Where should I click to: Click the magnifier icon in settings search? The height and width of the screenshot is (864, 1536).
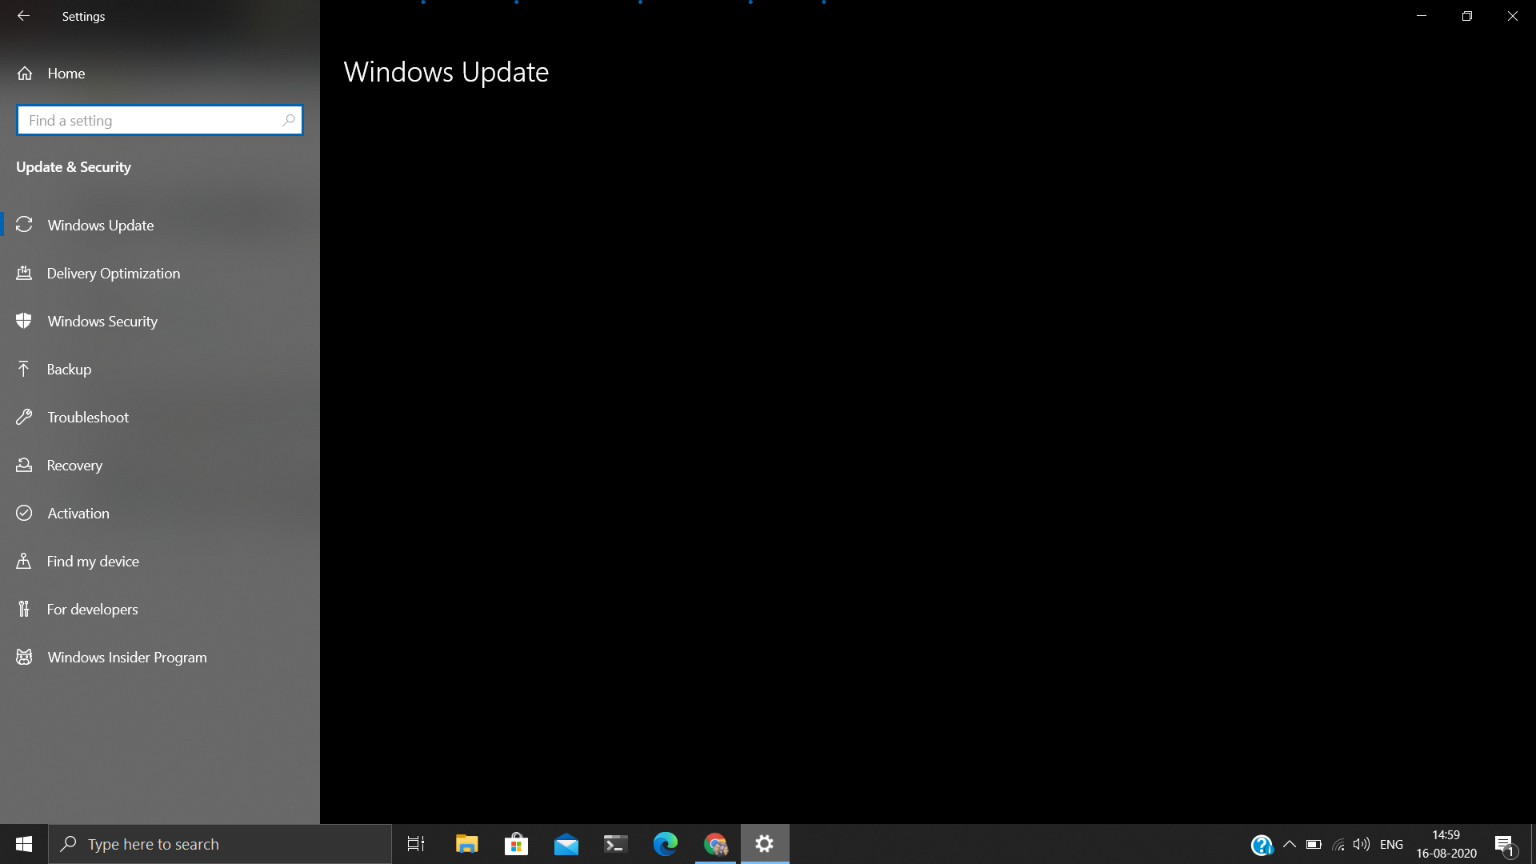289,120
